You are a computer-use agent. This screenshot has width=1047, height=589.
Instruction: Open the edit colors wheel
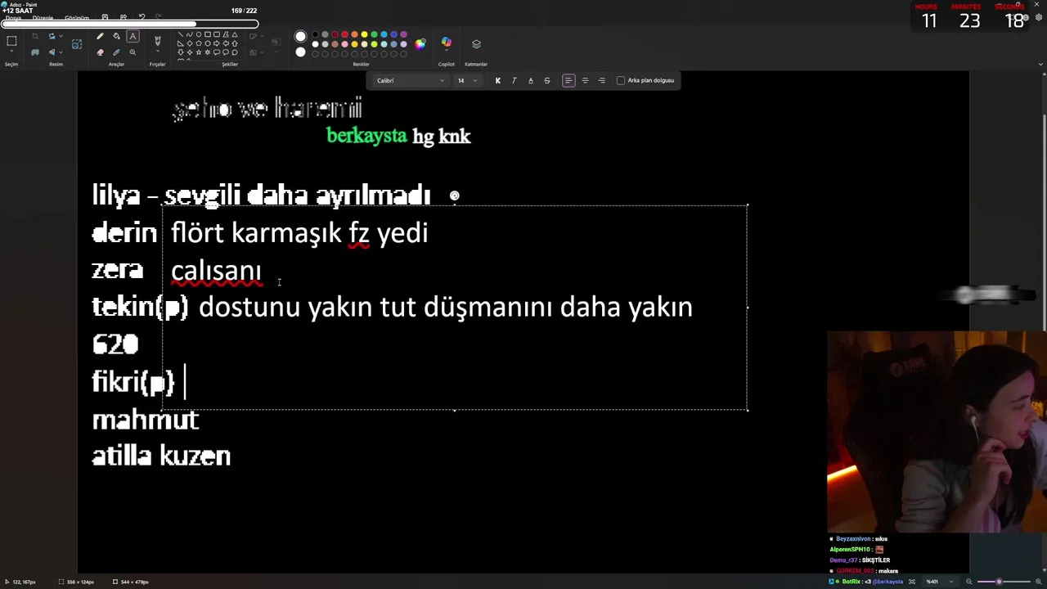(x=420, y=44)
